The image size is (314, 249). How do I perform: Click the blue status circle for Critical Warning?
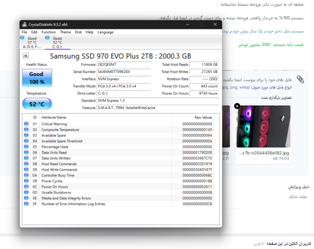click(26, 124)
